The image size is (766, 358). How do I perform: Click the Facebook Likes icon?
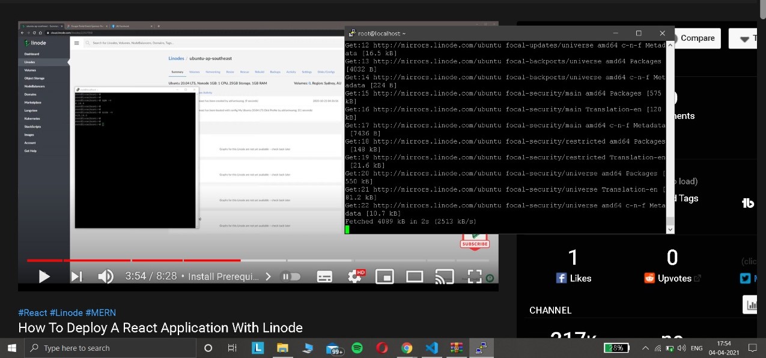tap(562, 278)
